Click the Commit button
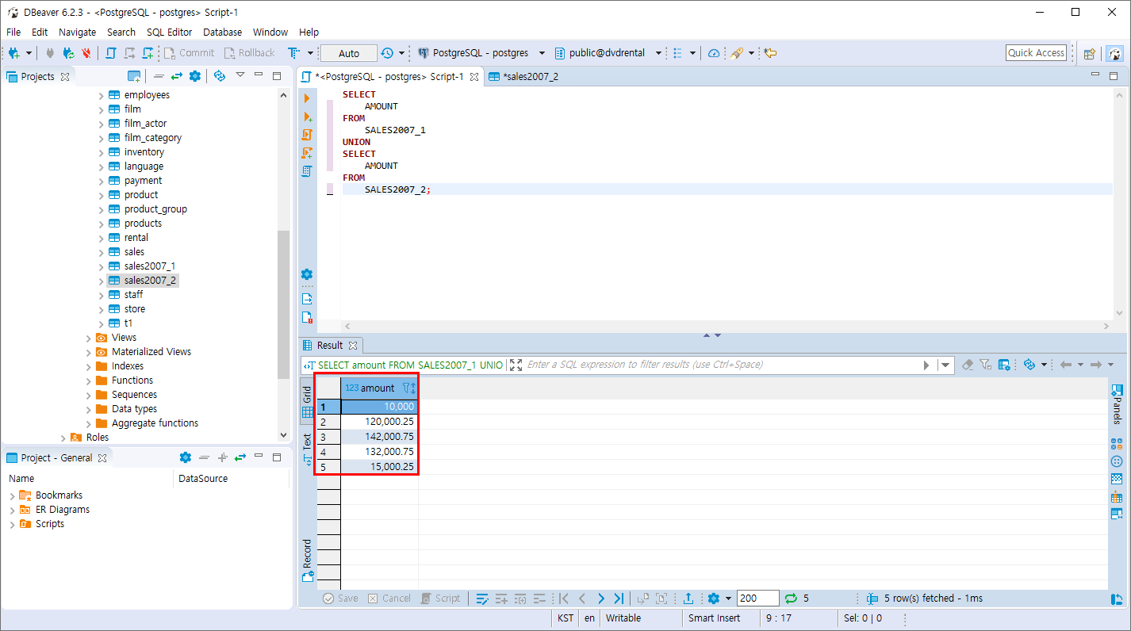 click(x=189, y=53)
